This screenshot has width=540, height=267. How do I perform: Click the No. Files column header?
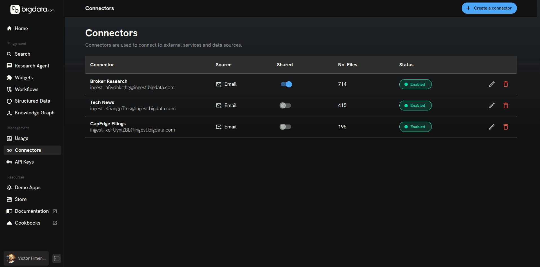coord(348,65)
